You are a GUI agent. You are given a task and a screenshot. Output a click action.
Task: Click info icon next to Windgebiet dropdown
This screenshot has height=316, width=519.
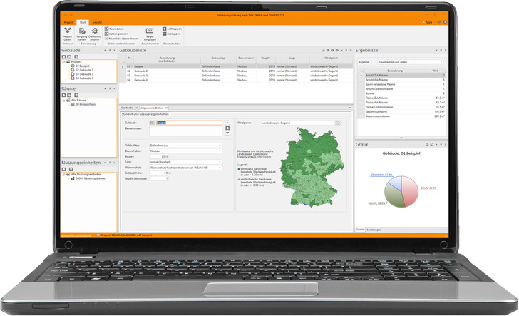(x=336, y=123)
